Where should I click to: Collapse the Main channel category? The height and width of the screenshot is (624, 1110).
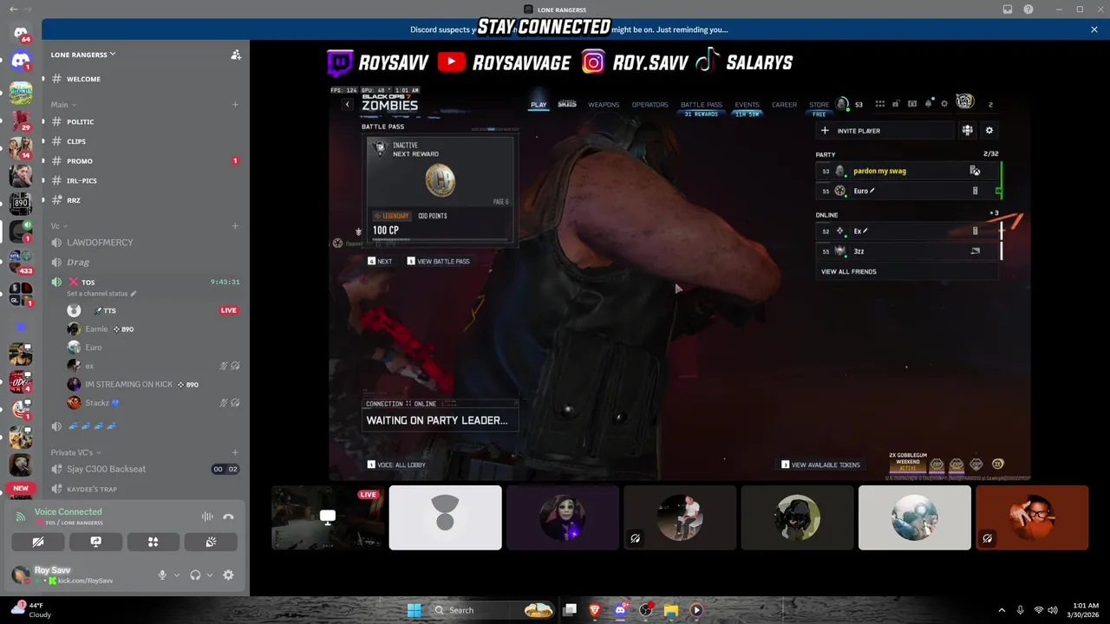63,105
